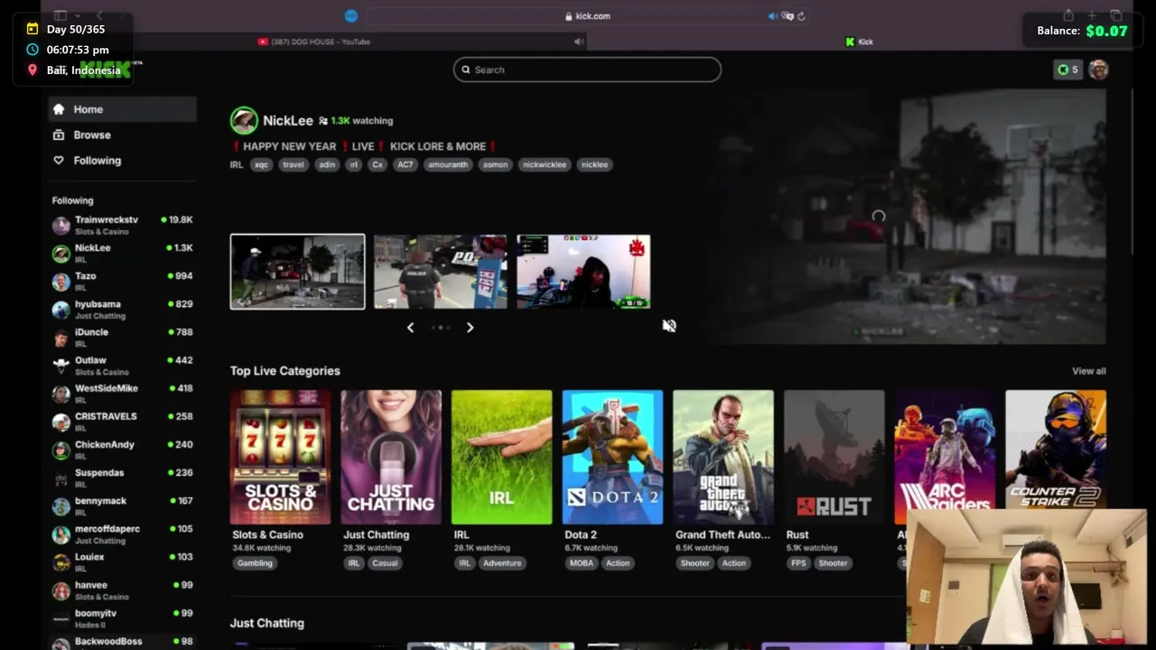
Task: Select the xqc tag under NickLee
Action: [261, 164]
